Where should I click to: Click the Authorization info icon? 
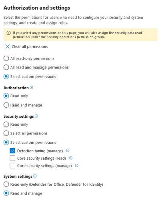click(31, 88)
